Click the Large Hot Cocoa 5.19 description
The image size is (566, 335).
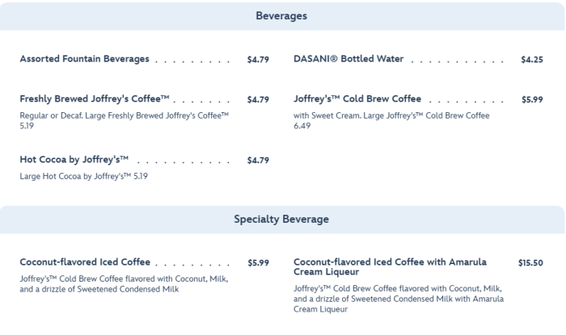pyautogui.click(x=84, y=176)
